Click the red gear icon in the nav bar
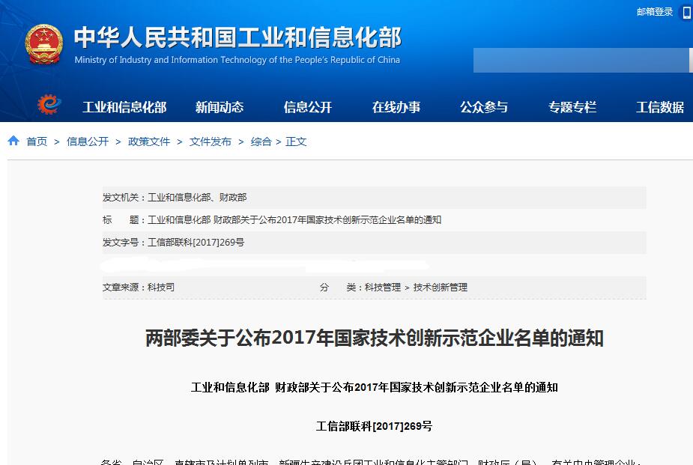The width and height of the screenshot is (693, 465). pyautogui.click(x=49, y=105)
